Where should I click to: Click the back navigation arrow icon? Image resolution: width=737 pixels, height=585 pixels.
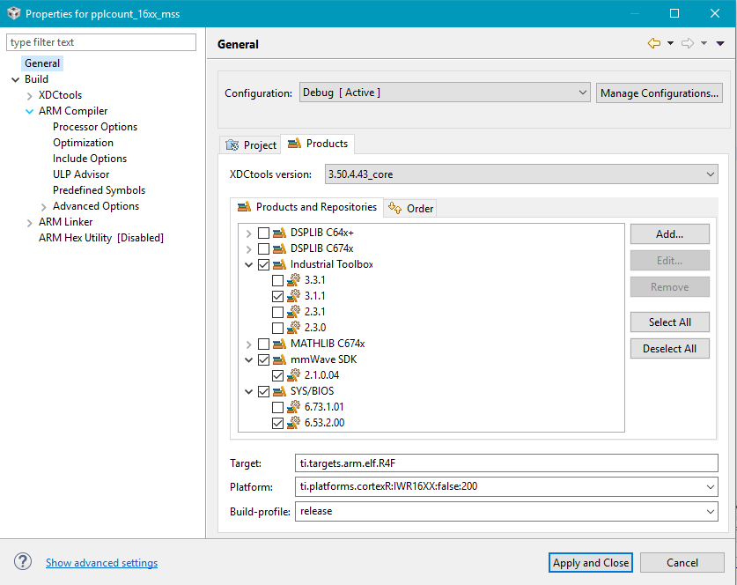[x=653, y=43]
